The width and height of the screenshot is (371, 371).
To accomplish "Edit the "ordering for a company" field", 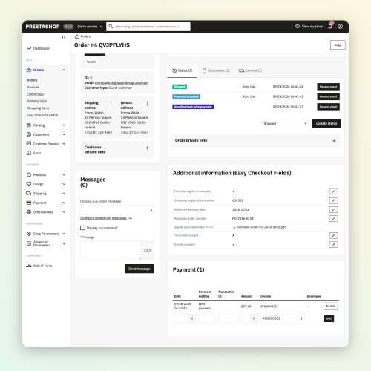I will 333,191.
